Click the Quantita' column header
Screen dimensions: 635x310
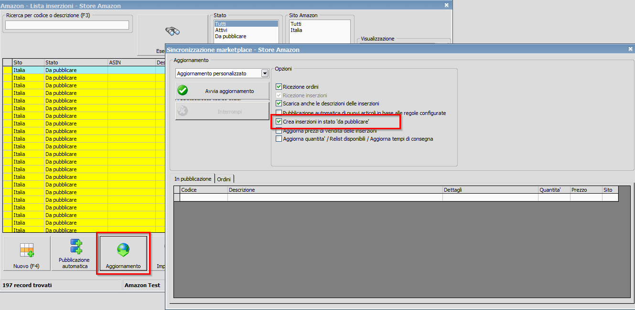pos(554,190)
